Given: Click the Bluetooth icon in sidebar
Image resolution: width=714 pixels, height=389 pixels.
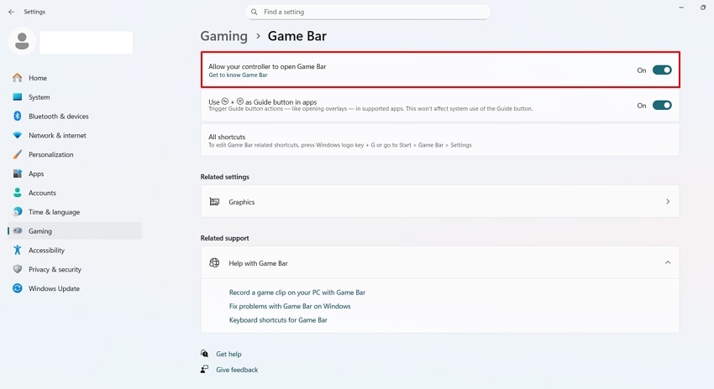Looking at the screenshot, I should (x=18, y=116).
